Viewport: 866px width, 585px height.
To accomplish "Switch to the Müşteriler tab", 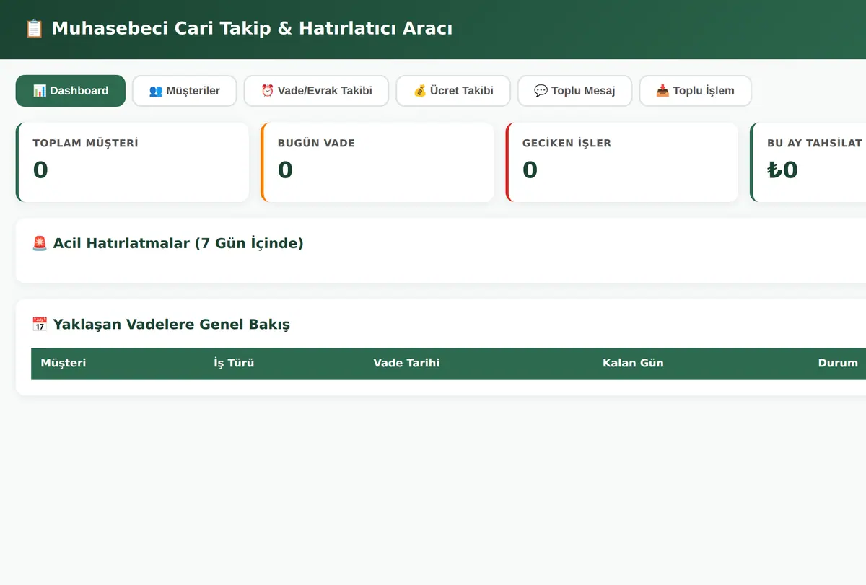I will (x=184, y=91).
